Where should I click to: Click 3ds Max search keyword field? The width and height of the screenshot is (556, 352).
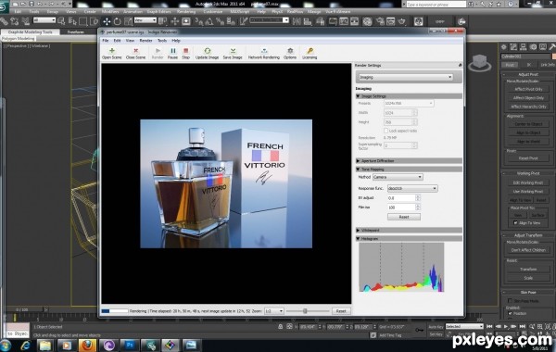click(436, 5)
